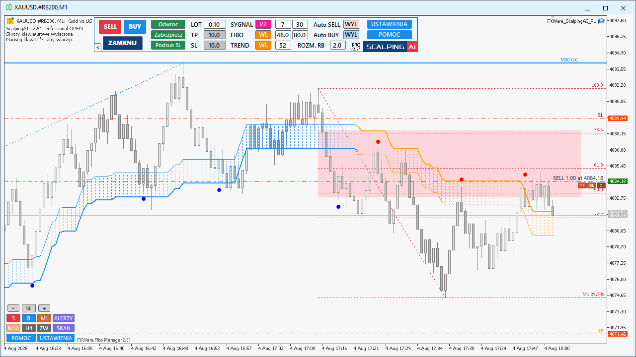Click the expert advisor icon beside XAUUSD label
The image size is (636, 357).
pyautogui.click(x=10, y=21)
